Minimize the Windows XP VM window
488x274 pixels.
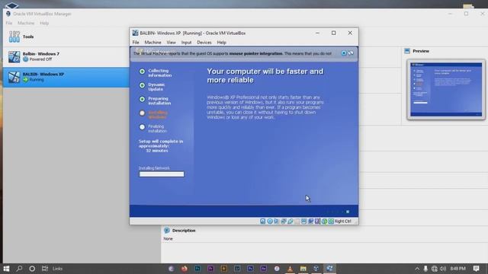(x=317, y=33)
